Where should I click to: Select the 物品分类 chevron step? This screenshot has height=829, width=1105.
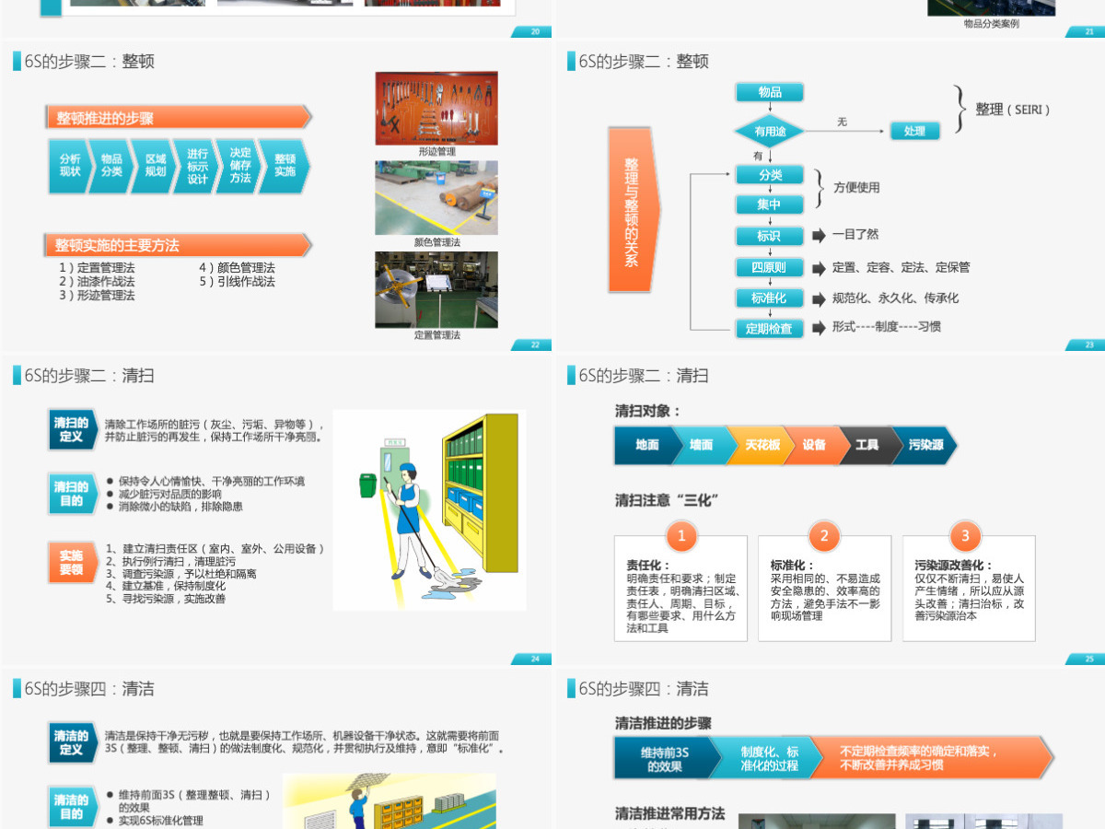[111, 166]
